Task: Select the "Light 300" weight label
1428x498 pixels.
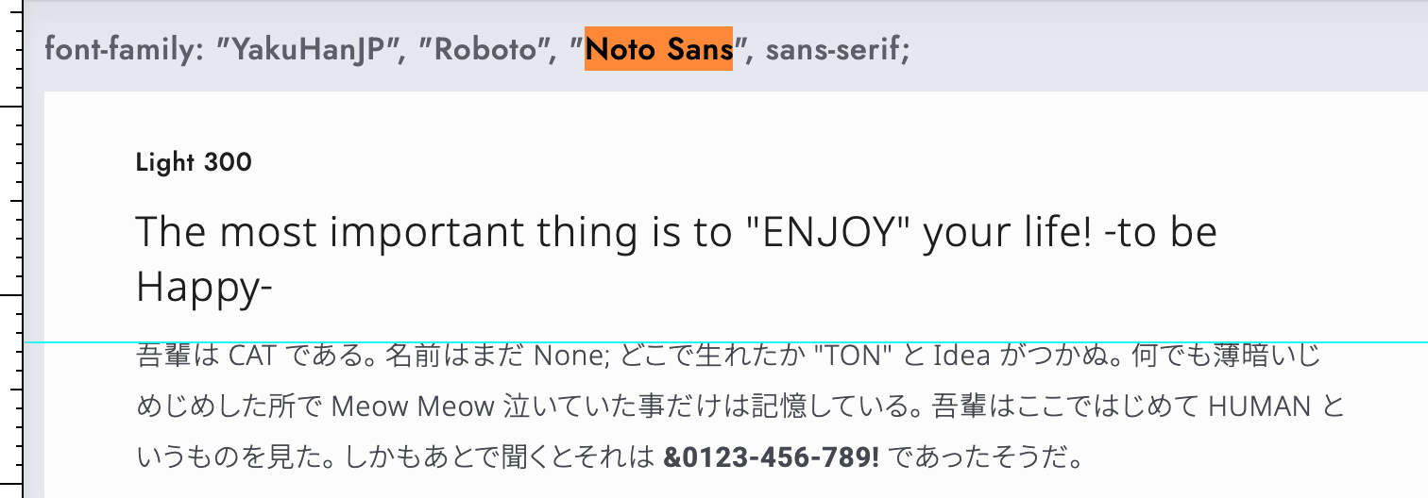Action: [194, 163]
